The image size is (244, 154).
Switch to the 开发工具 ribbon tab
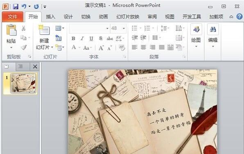192,17
